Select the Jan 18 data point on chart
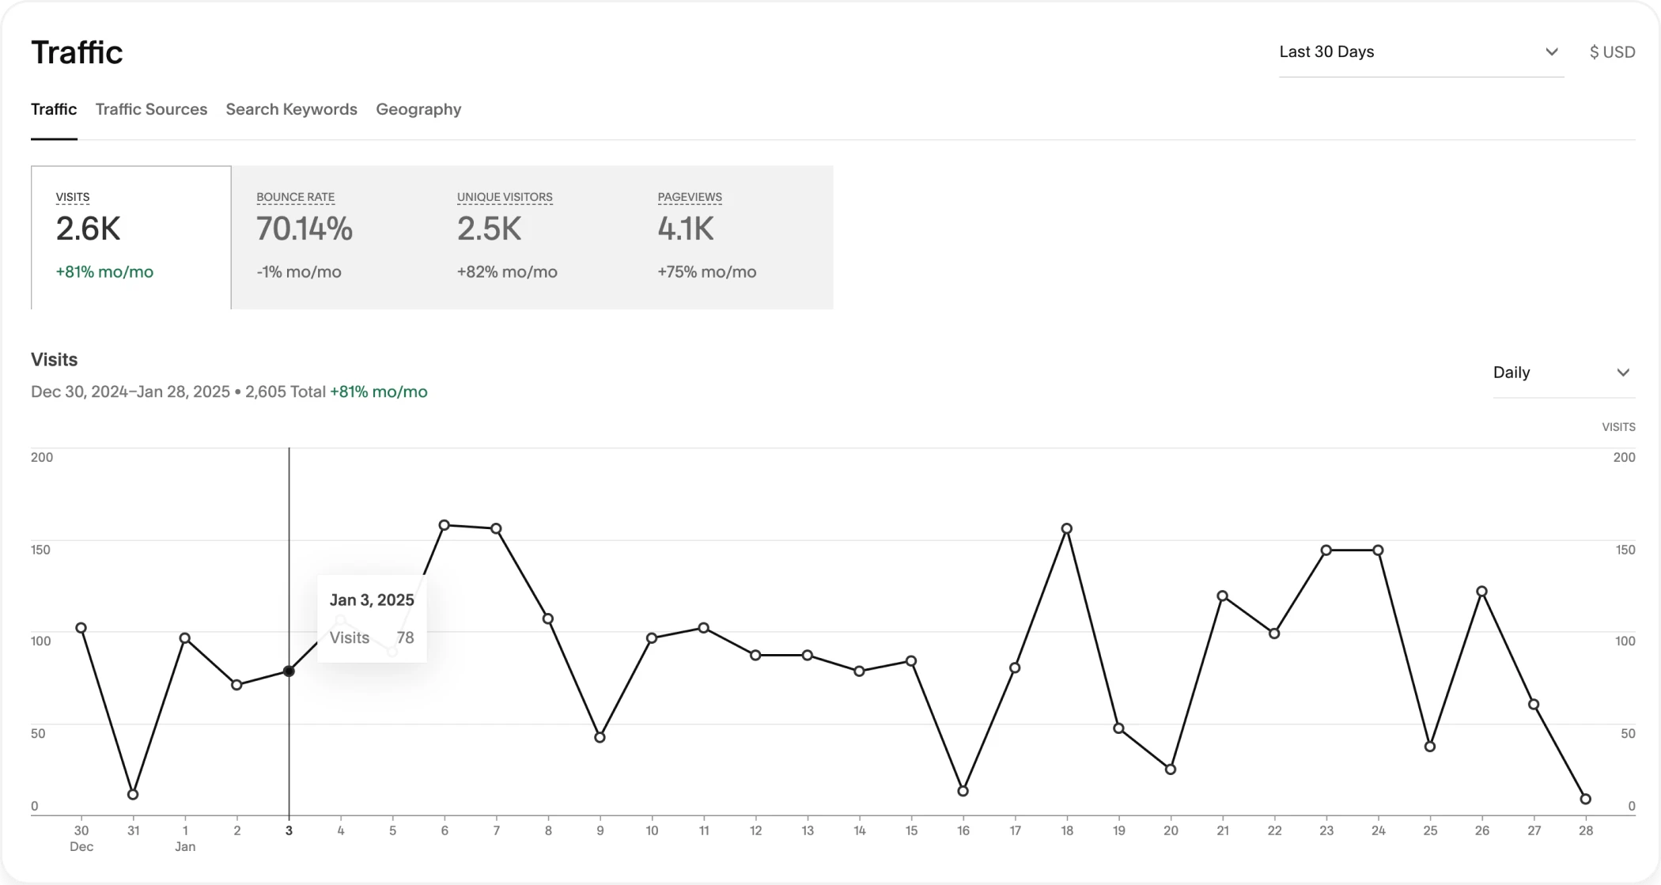The height and width of the screenshot is (885, 1661). point(1067,528)
